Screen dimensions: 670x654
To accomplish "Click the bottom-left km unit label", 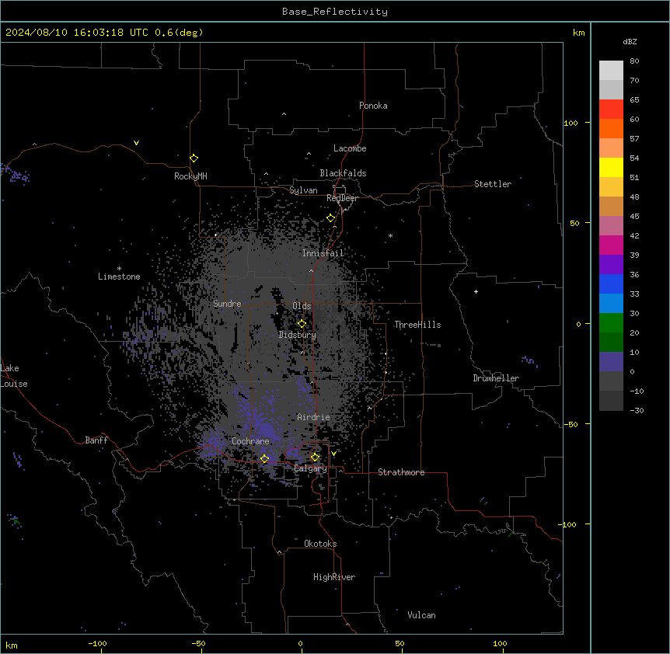I will [x=12, y=645].
